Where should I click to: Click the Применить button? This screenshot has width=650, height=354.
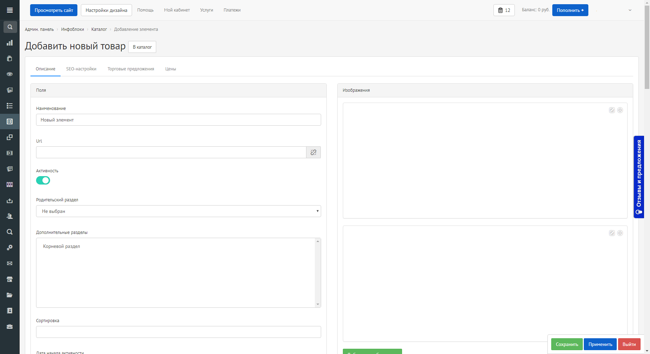[x=600, y=344]
